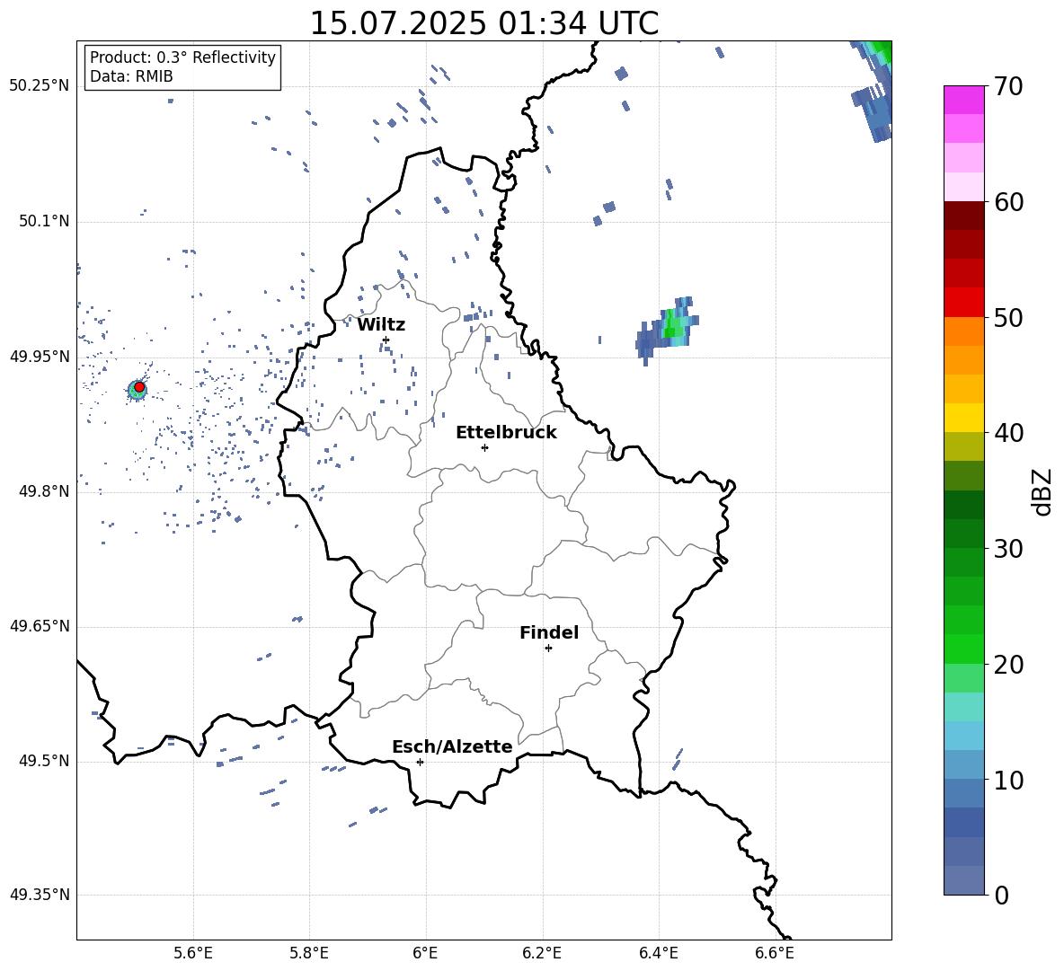Click the map title 15.07.2025 01:34 UTC
The height and width of the screenshot is (971, 1064).
pyautogui.click(x=483, y=23)
